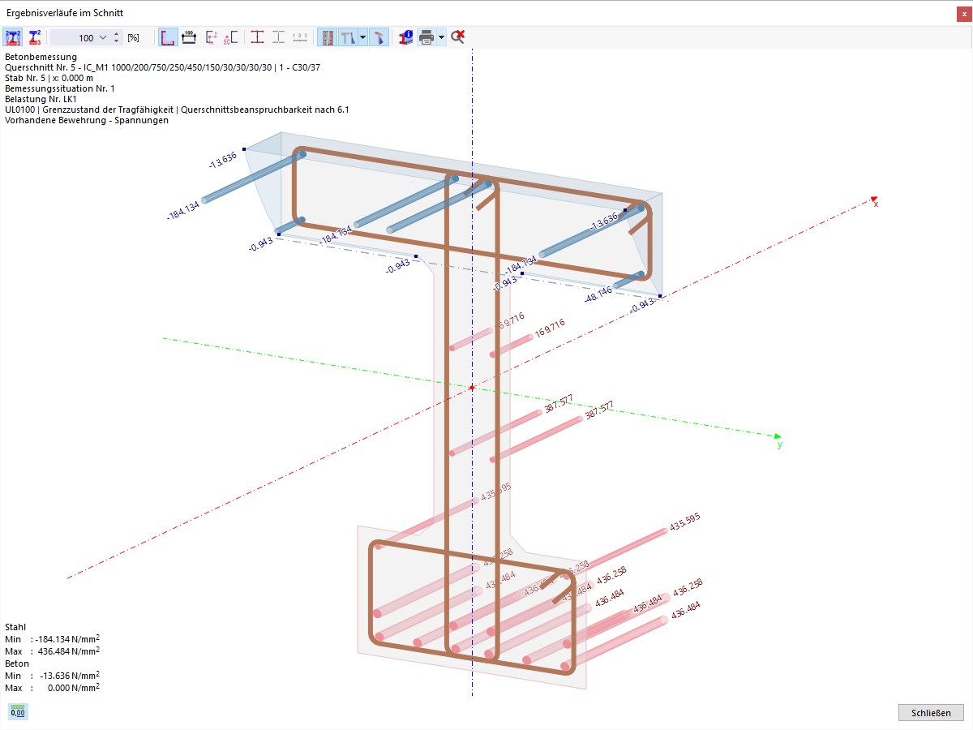This screenshot has height=730, width=973.
Task: Click the section info icon with blue i
Action: tap(406, 37)
